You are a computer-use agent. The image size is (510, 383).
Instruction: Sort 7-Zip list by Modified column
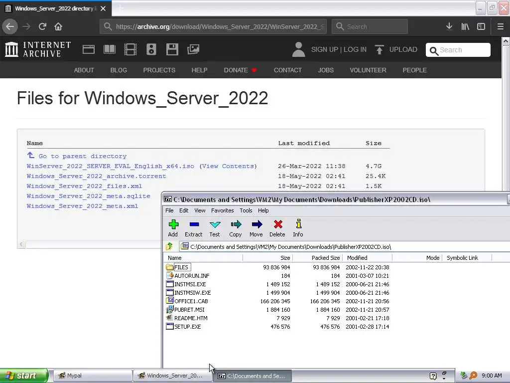tap(368, 258)
